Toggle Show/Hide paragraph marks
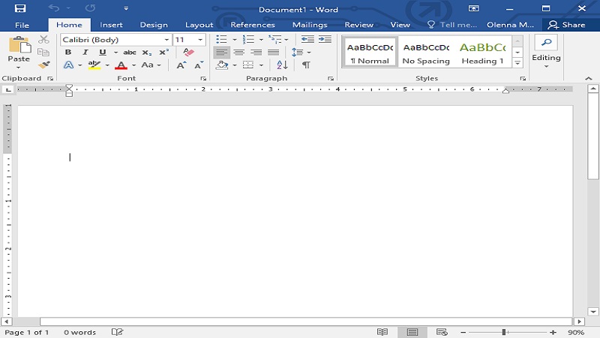The height and width of the screenshot is (338, 600). point(306,65)
